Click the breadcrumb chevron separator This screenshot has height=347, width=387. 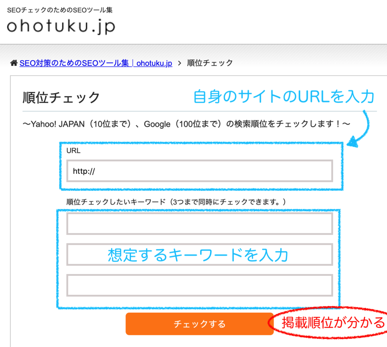(x=180, y=63)
